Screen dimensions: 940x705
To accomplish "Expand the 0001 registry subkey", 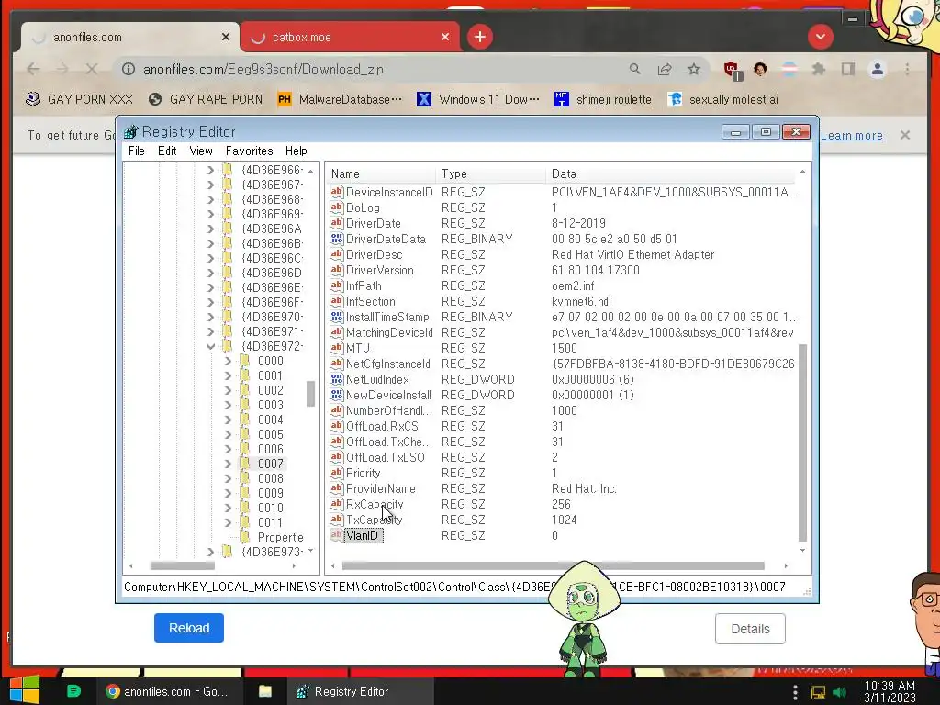I will tap(228, 375).
